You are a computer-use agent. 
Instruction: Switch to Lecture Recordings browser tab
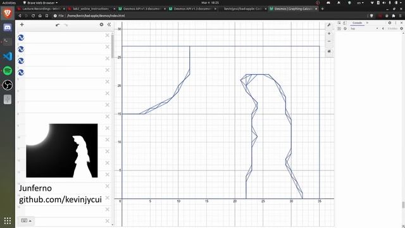pyautogui.click(x=40, y=9)
